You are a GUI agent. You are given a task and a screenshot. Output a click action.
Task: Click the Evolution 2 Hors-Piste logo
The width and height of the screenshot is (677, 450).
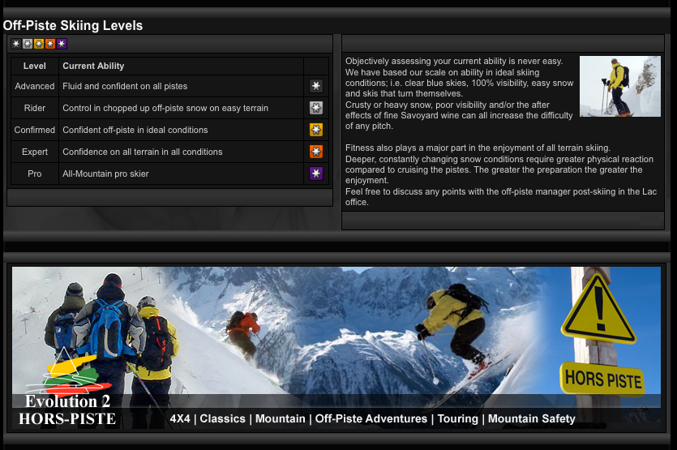tap(68, 388)
